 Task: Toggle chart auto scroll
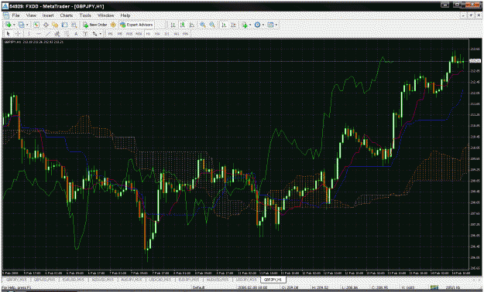[224, 25]
